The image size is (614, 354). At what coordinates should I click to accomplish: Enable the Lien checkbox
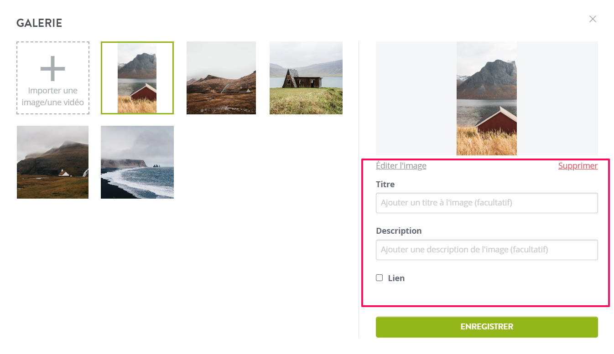pos(380,278)
